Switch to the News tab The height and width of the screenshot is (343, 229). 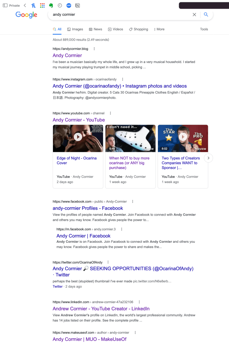click(96, 29)
